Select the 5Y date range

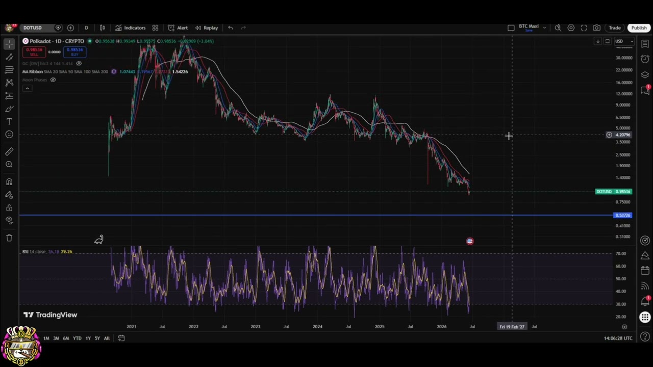point(97,338)
